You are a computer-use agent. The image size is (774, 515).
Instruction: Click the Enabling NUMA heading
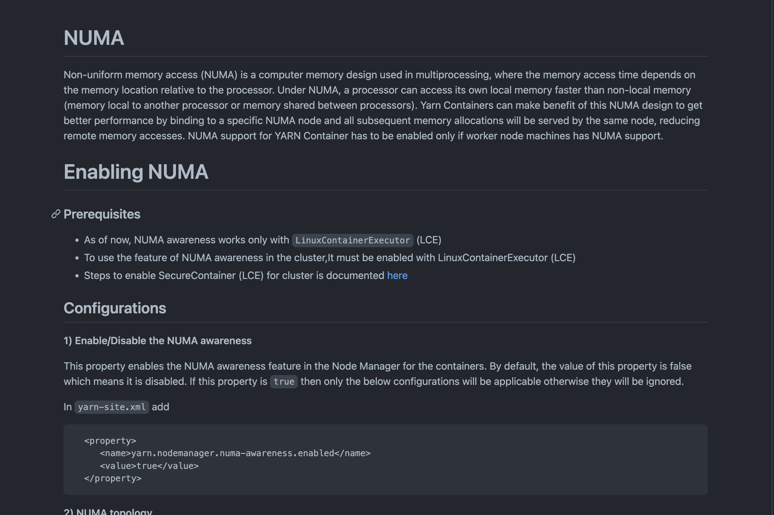coord(136,172)
